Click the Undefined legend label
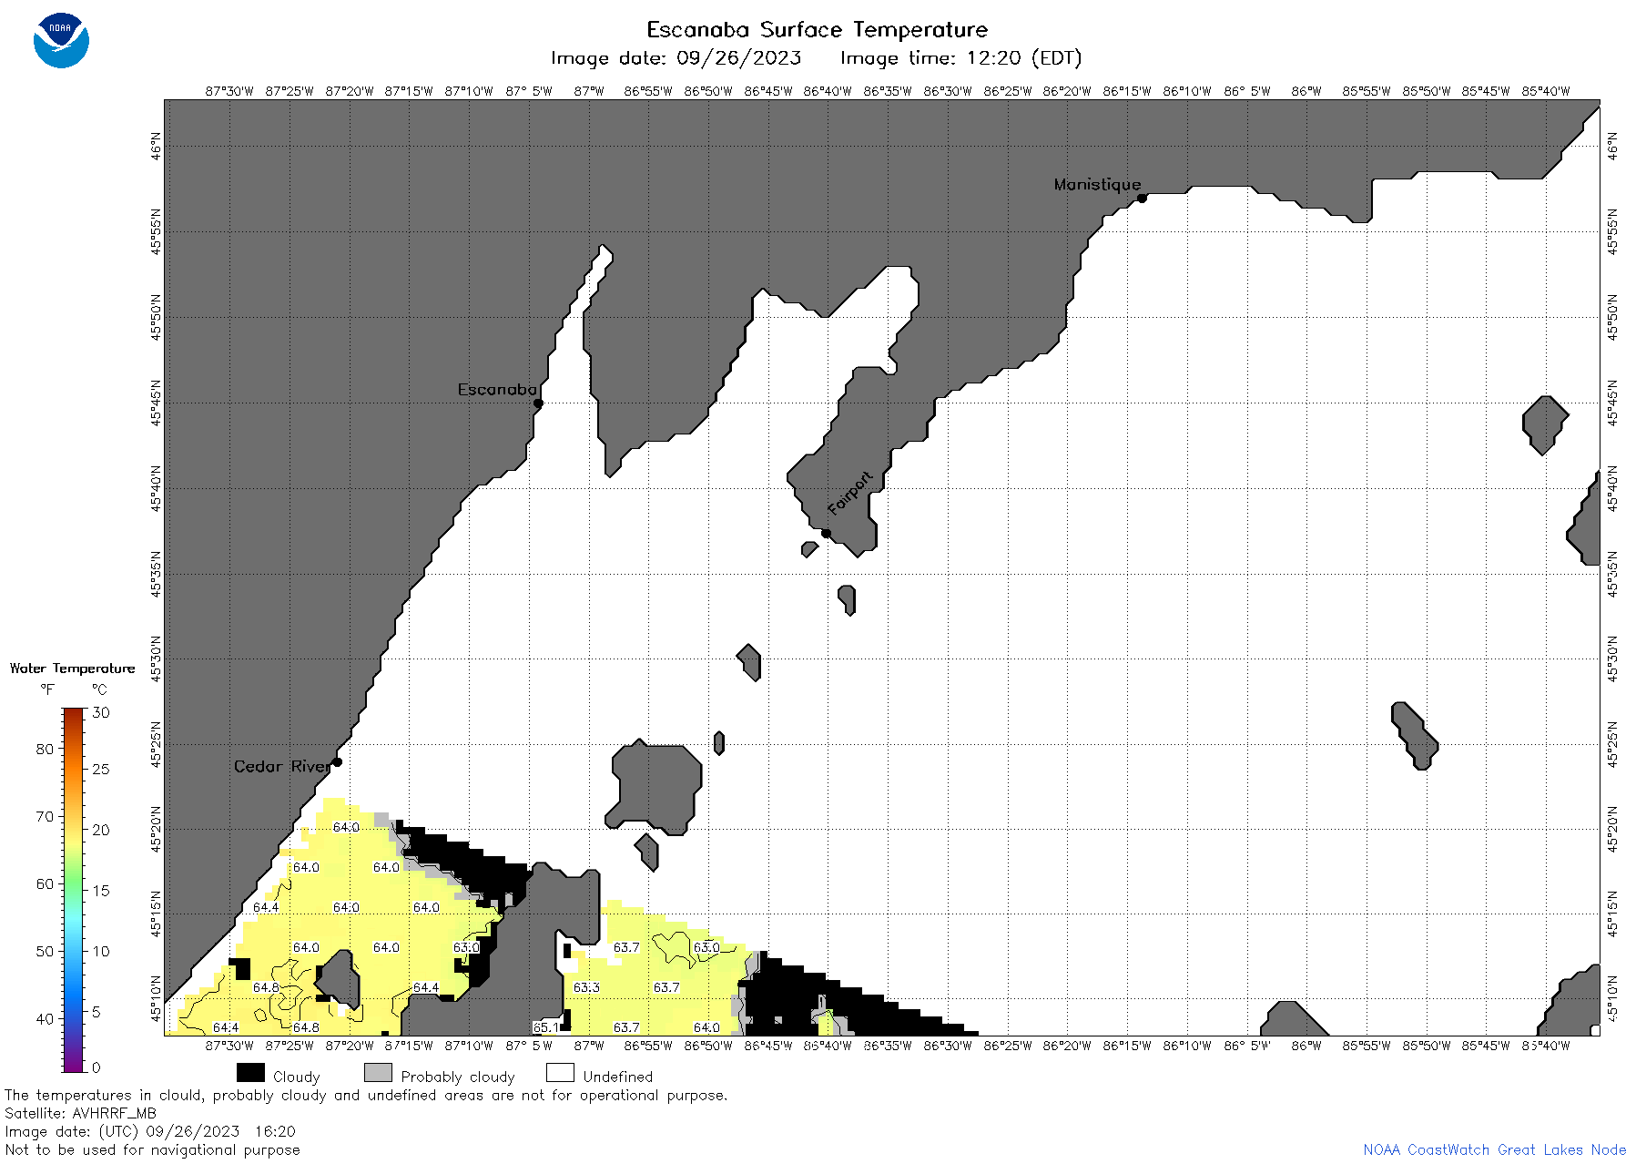This screenshot has width=1636, height=1164. point(618,1077)
